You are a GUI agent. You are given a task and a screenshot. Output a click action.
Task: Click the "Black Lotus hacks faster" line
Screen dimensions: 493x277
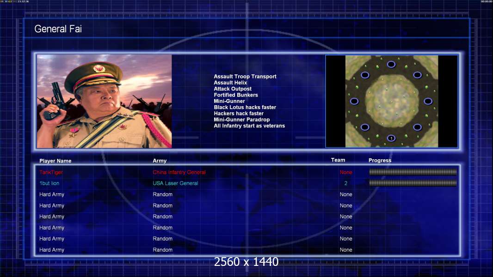245,107
